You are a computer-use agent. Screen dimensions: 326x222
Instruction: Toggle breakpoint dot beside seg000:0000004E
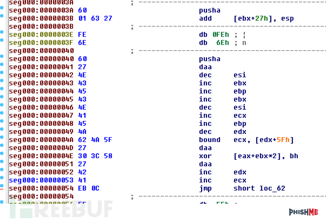tap(2, 153)
